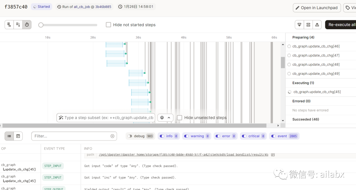Click the log row about input "code"

[178, 167]
